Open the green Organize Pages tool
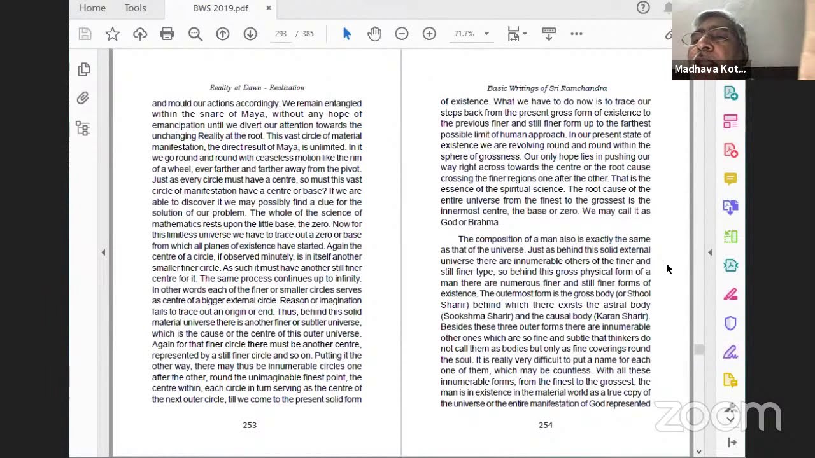815x458 pixels. (730, 236)
